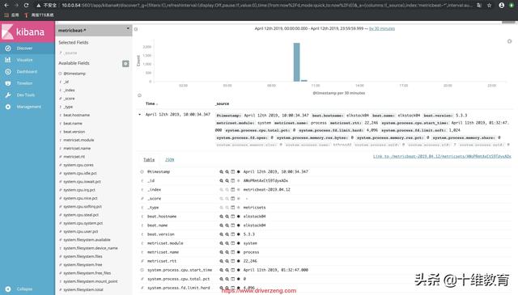Open Dev Tools wrench item
The width and height of the screenshot is (518, 295).
click(27, 95)
